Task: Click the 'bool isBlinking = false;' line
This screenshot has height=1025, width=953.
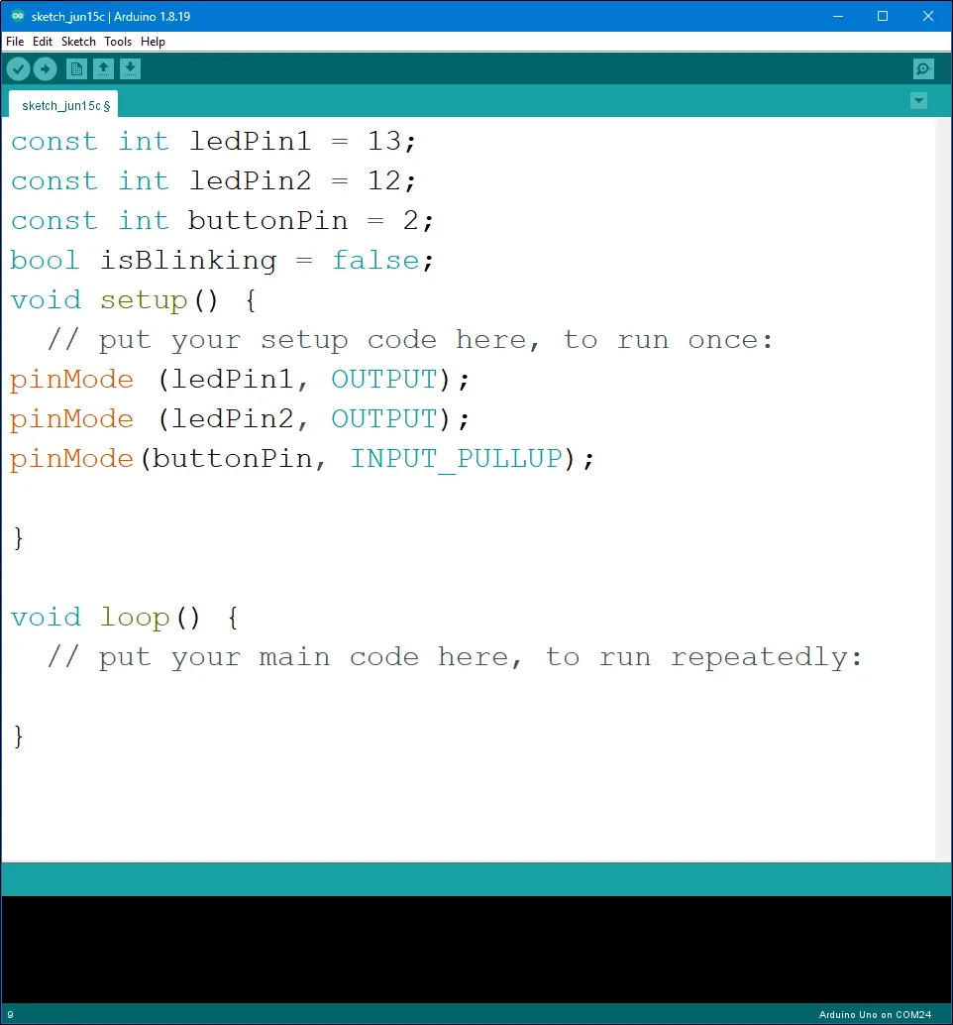Action: point(222,261)
